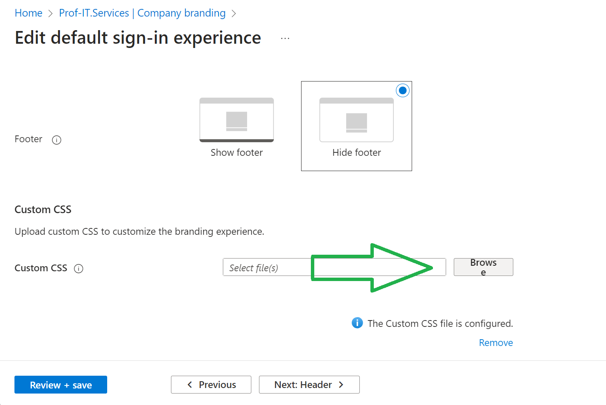Click the breadcrumb chevron after Home

coord(51,13)
